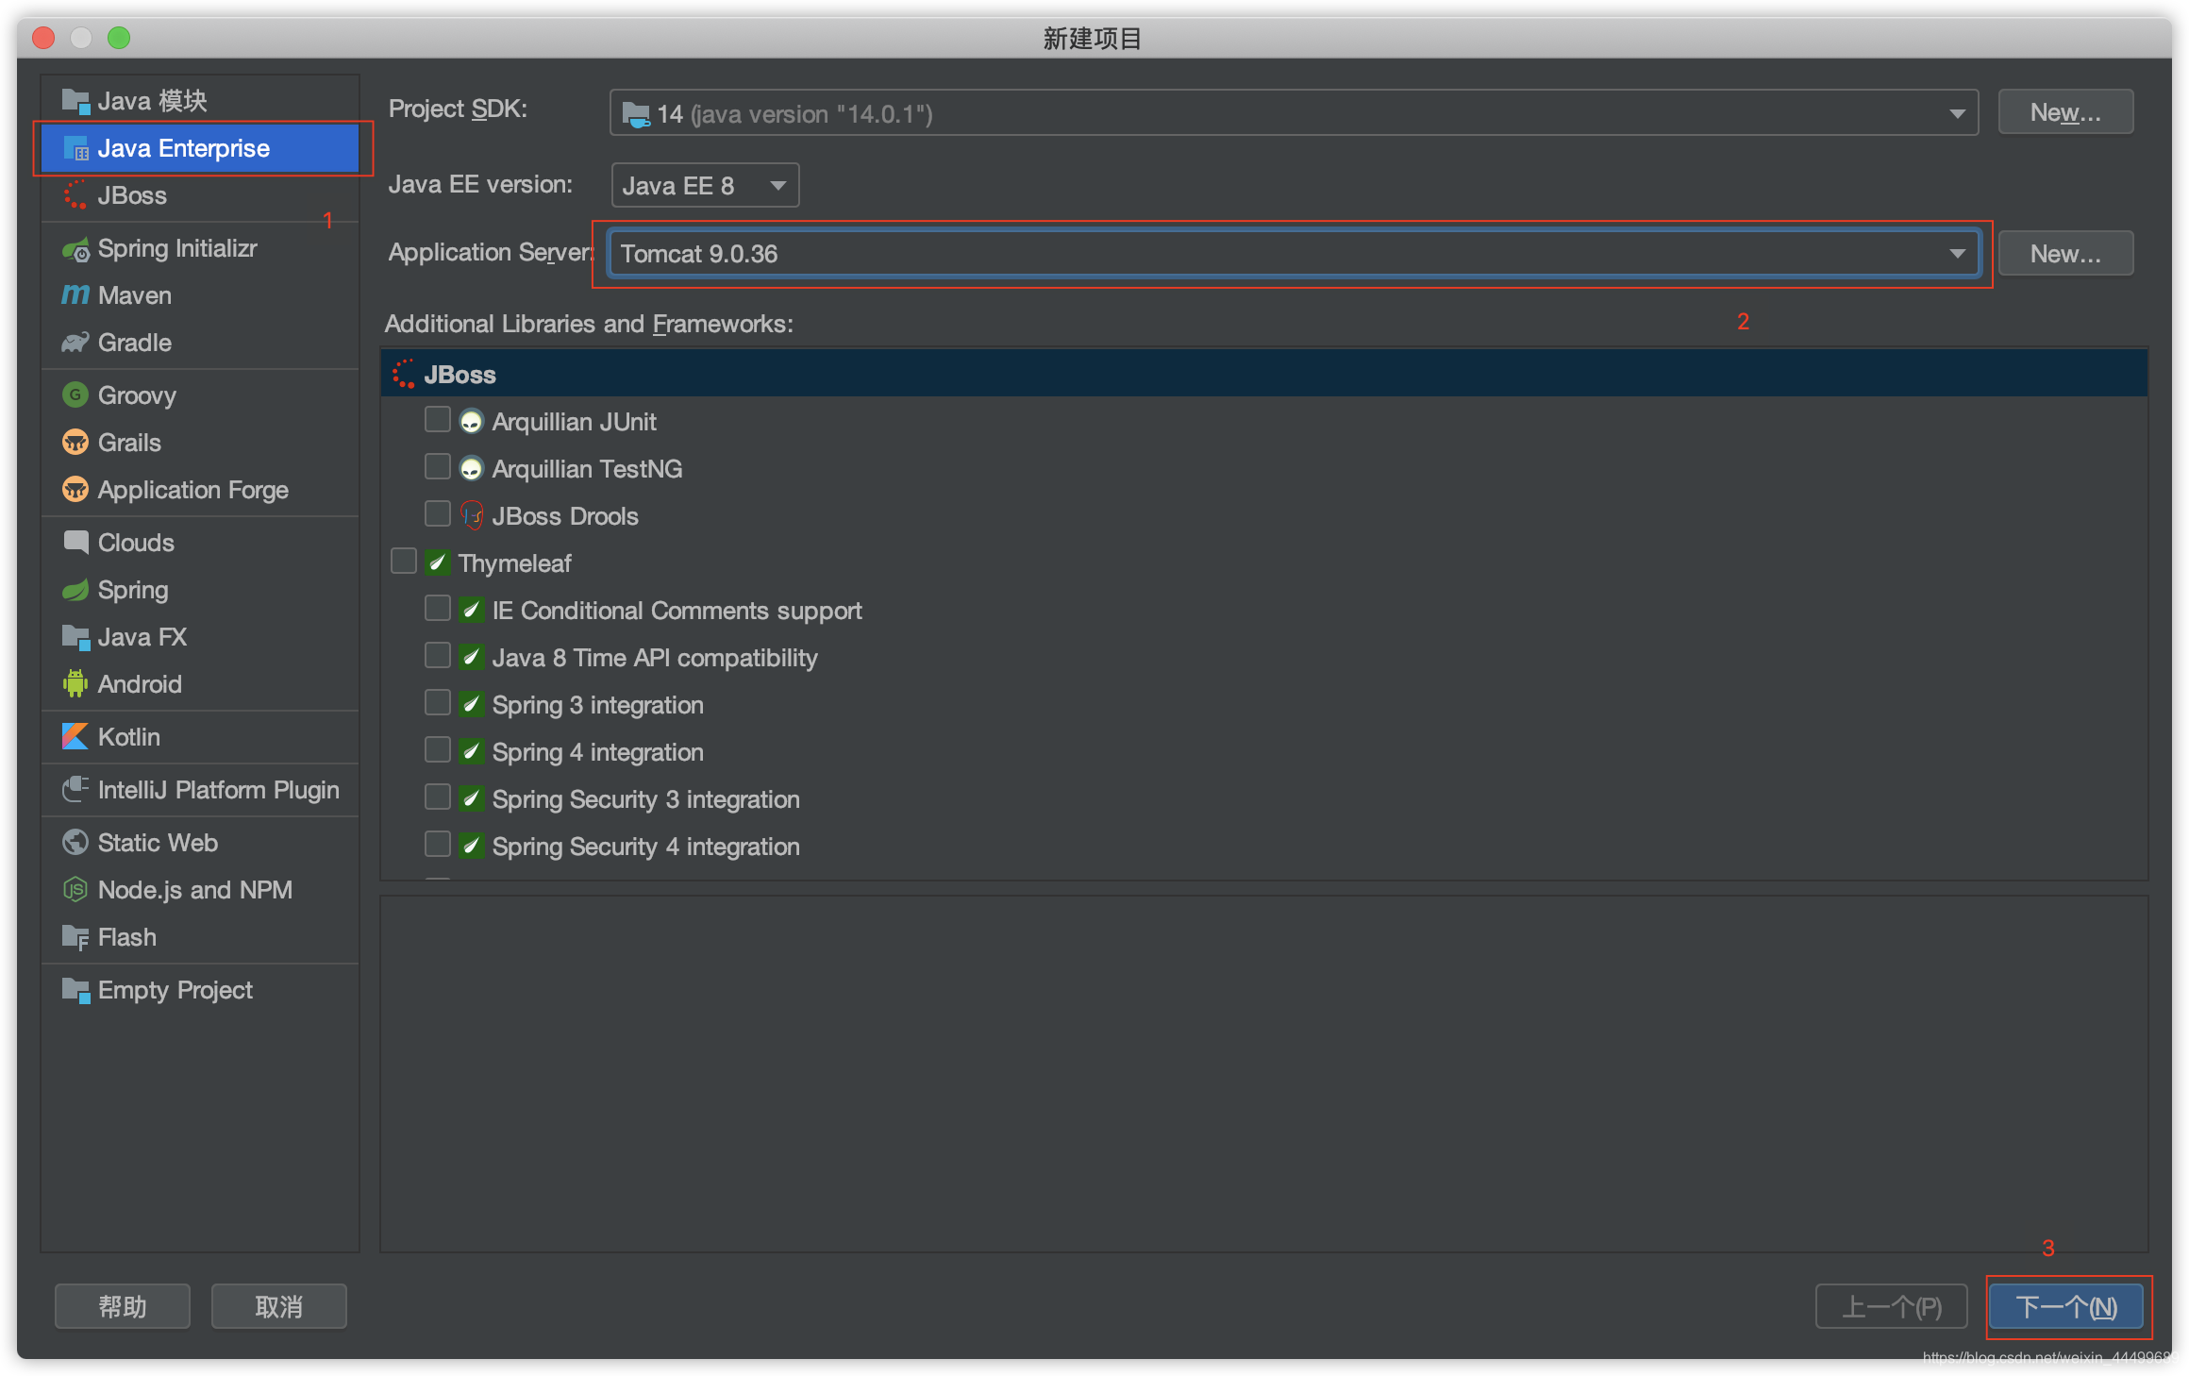This screenshot has height=1376, width=2189.
Task: Click the 上一个(P) previous button
Action: coord(1892,1307)
